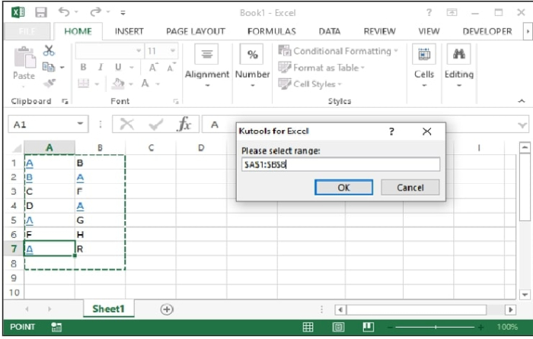
Task: Open the DEVELOPER tab
Action: [487, 31]
